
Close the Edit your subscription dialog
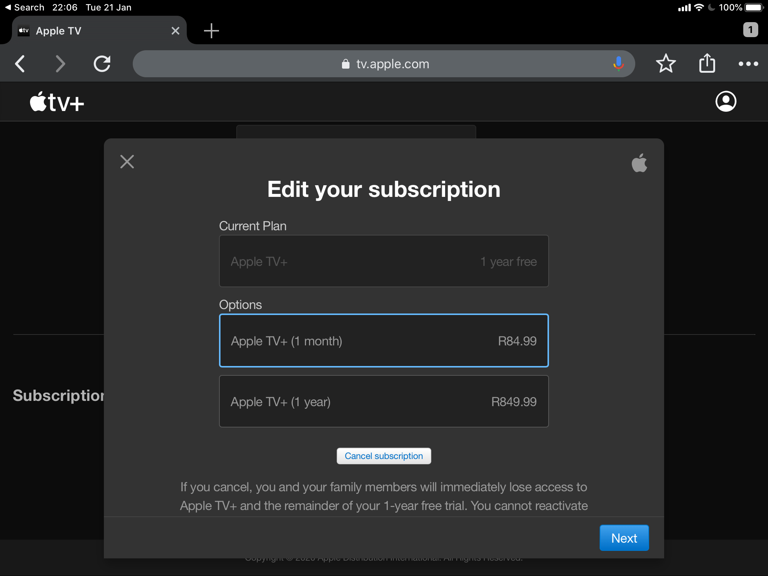tap(127, 162)
